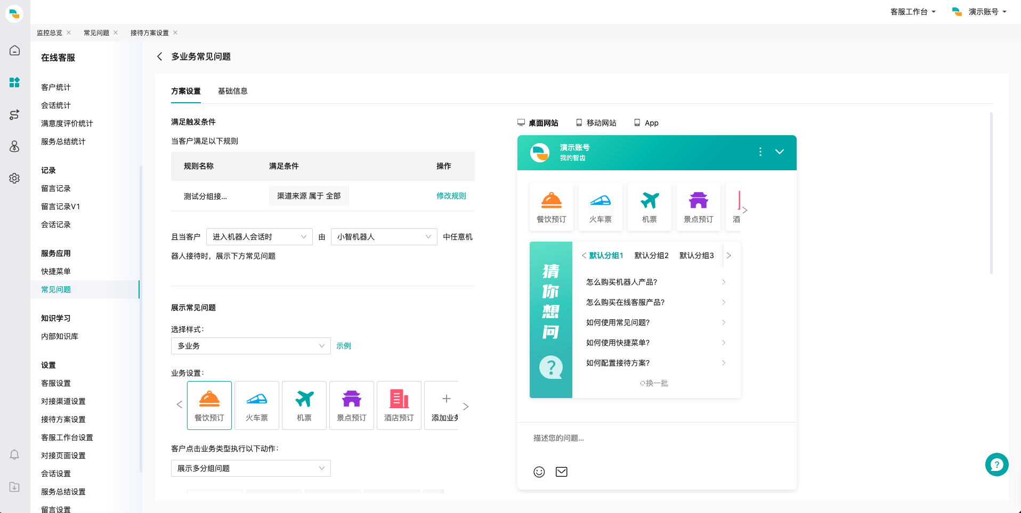Open question 如何使用常见问题?
1021x513 pixels.
coord(656,322)
